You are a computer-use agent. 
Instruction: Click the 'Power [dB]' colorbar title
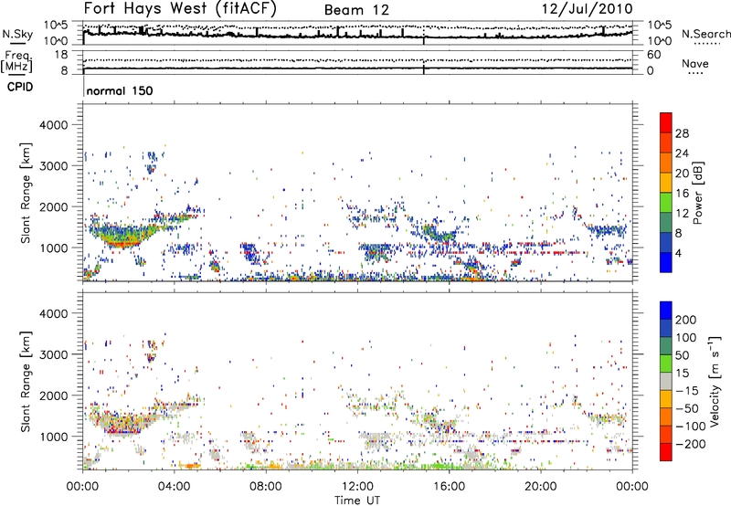click(x=697, y=193)
